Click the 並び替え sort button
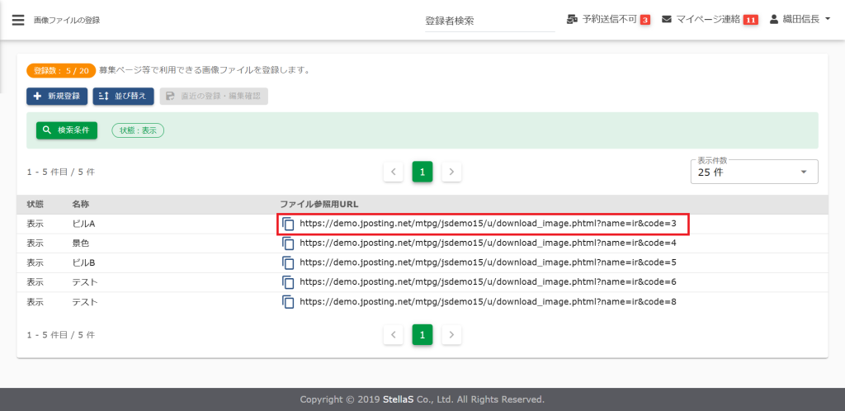 [124, 97]
